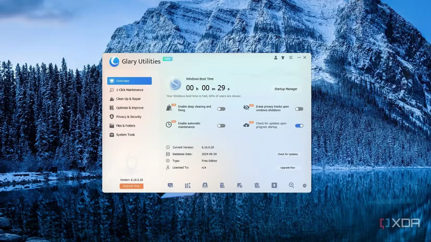Image resolution: width=431 pixels, height=242 pixels.
Task: Click the Startup Manager button
Action: (286, 89)
